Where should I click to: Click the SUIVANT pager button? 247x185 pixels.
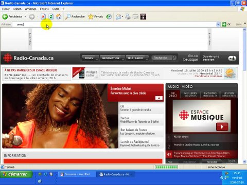(x=212, y=162)
